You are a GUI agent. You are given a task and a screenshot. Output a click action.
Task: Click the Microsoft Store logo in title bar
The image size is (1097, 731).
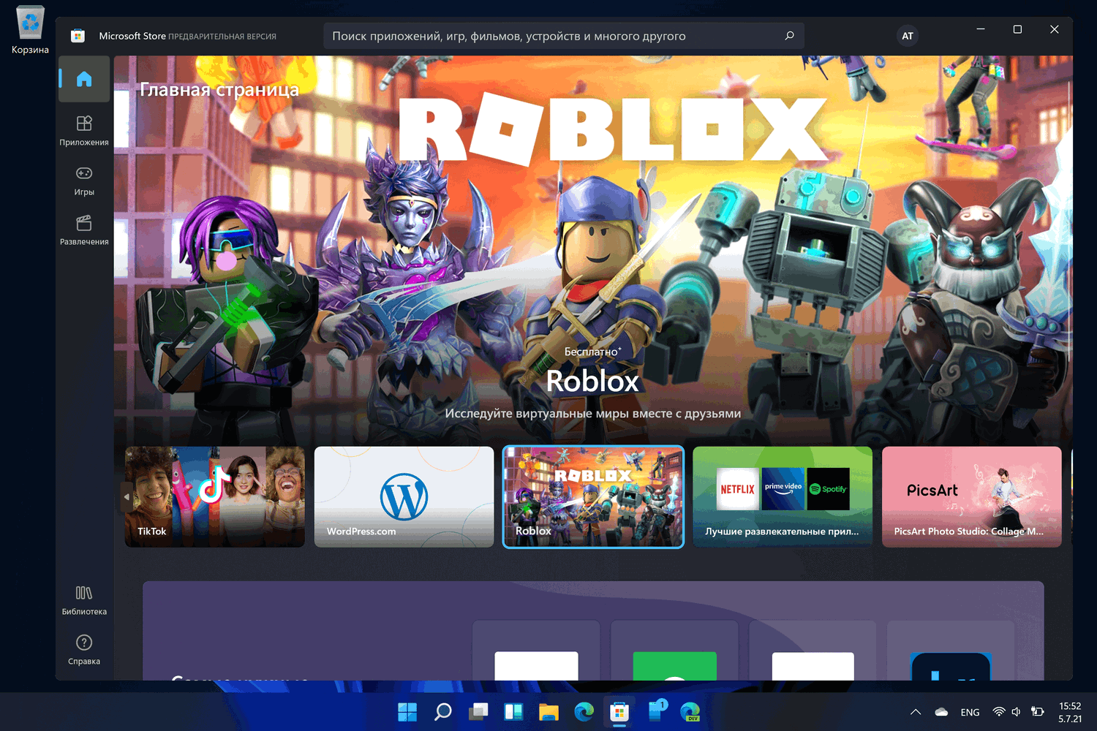(78, 36)
